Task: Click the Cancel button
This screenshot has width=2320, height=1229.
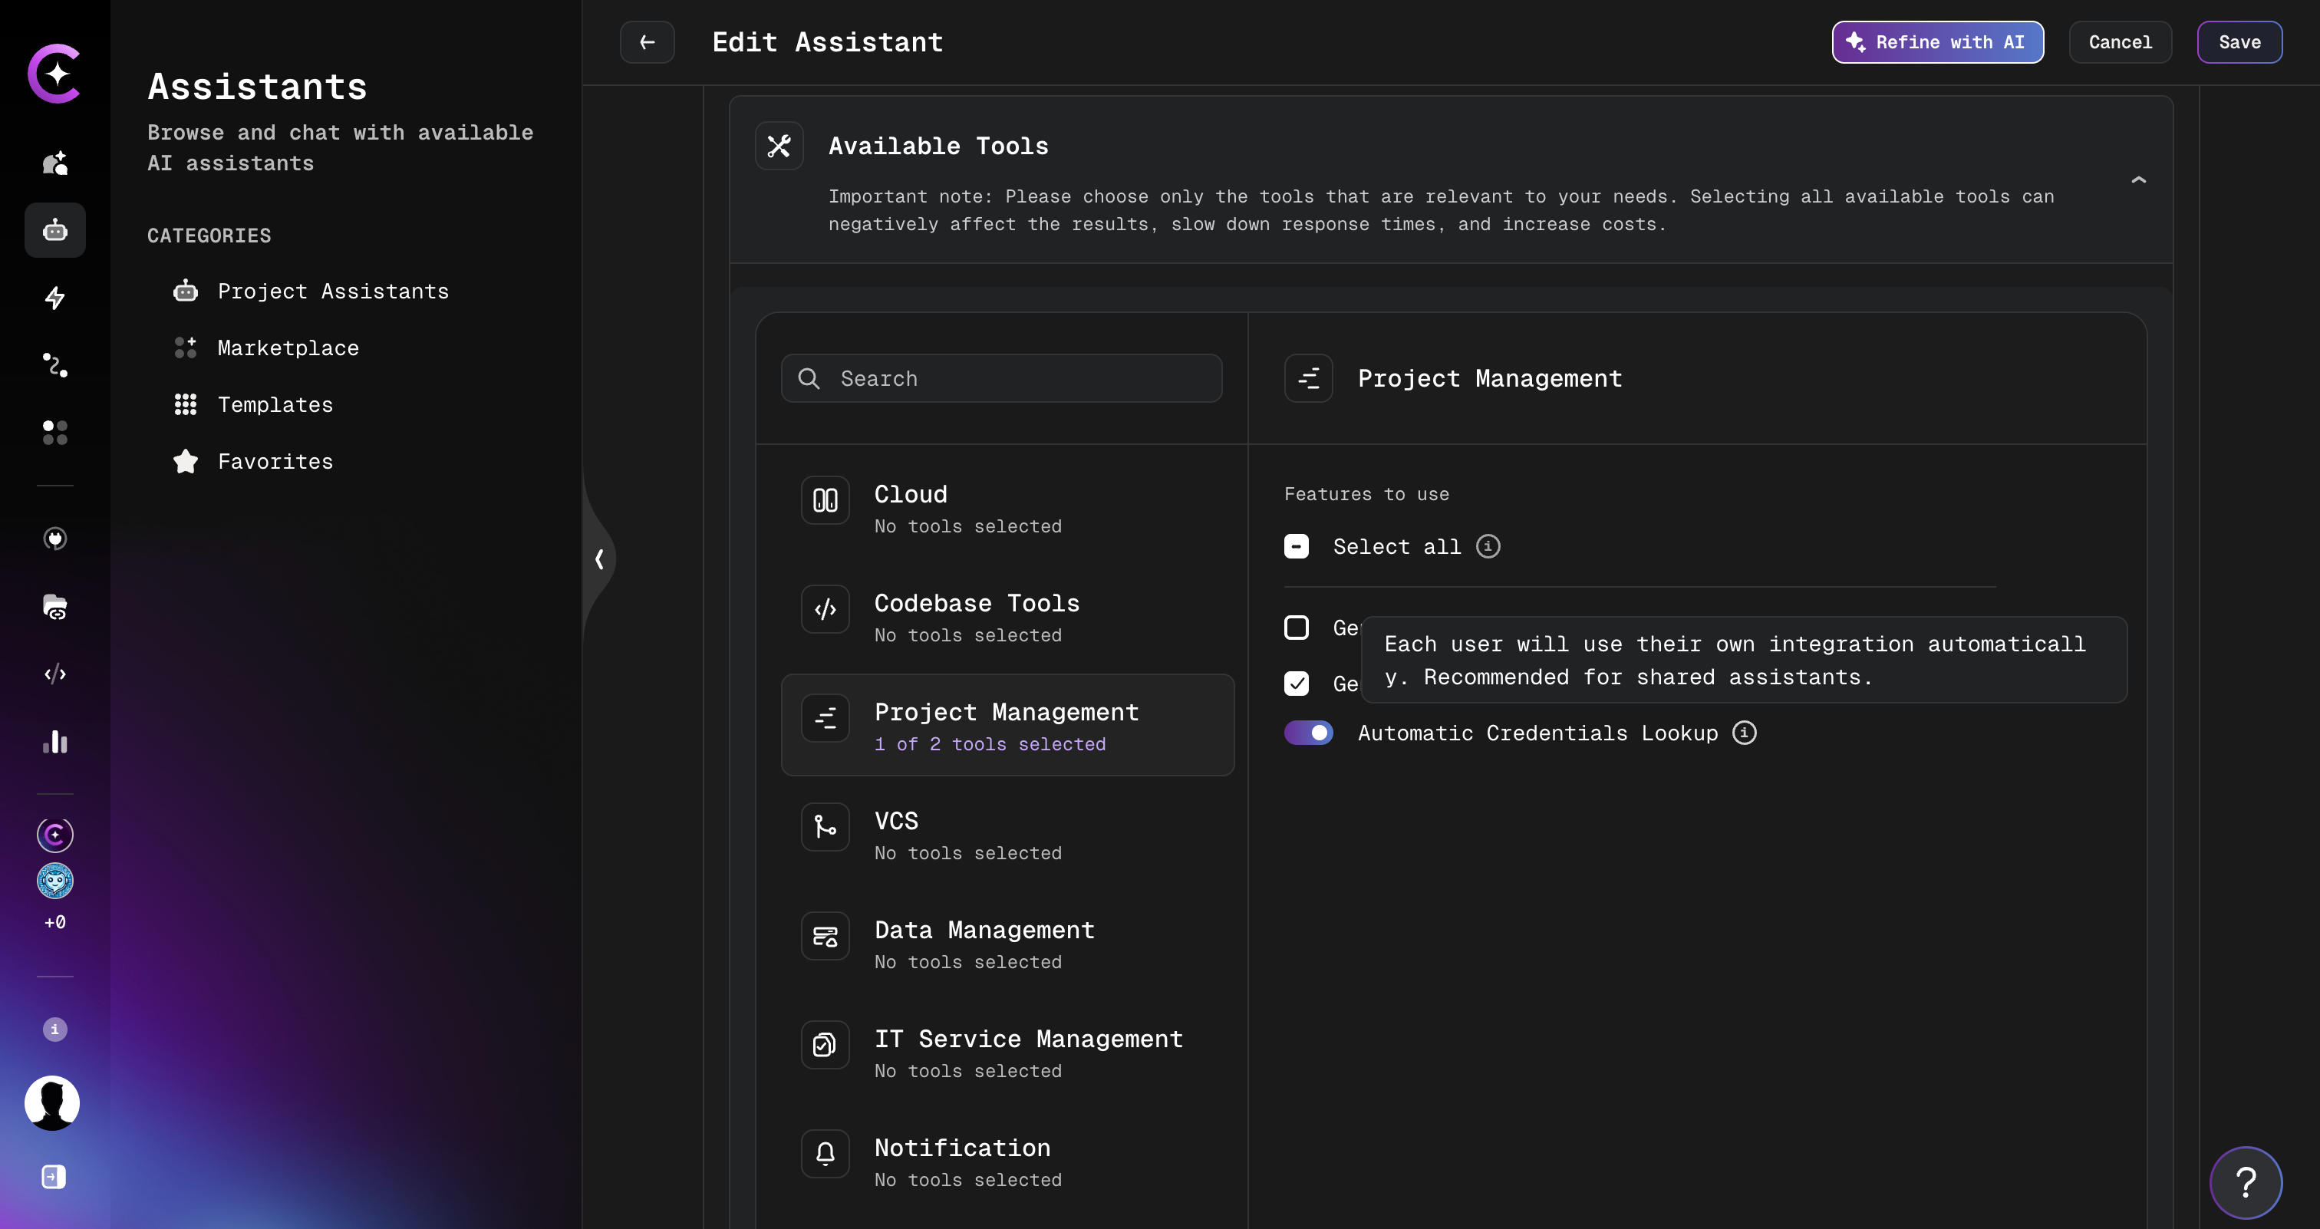Action: 2120,42
